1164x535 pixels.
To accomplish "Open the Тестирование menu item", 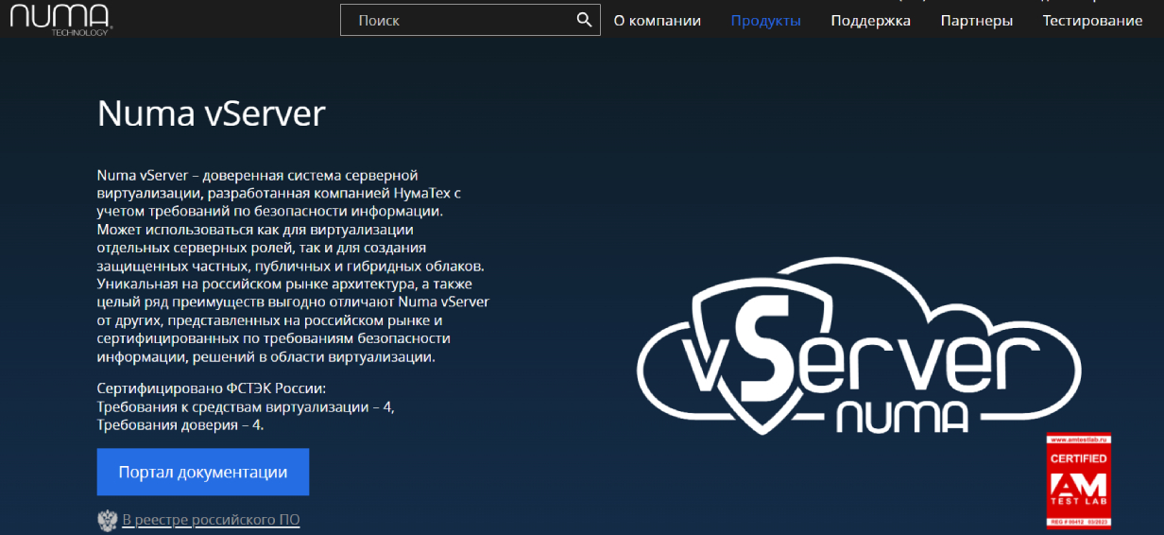I will [x=1092, y=21].
